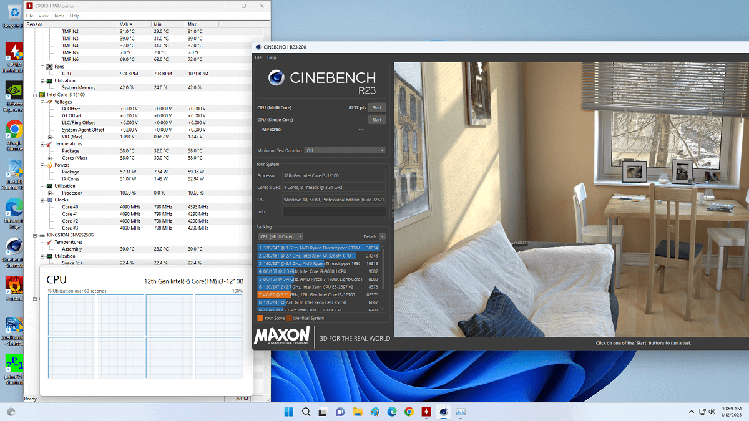749x421 pixels.
Task: Select Intel Extreme Tuning desktop shortcut
Action: tap(14, 175)
